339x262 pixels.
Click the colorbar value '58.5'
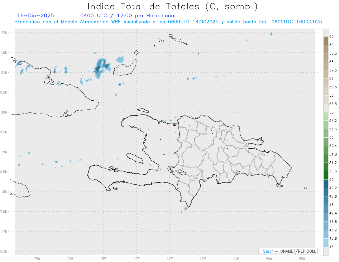333,53
